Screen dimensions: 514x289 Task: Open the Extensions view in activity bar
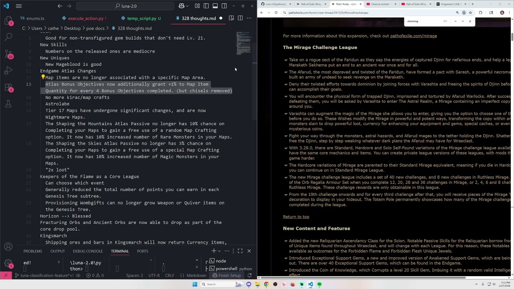pos(8,87)
